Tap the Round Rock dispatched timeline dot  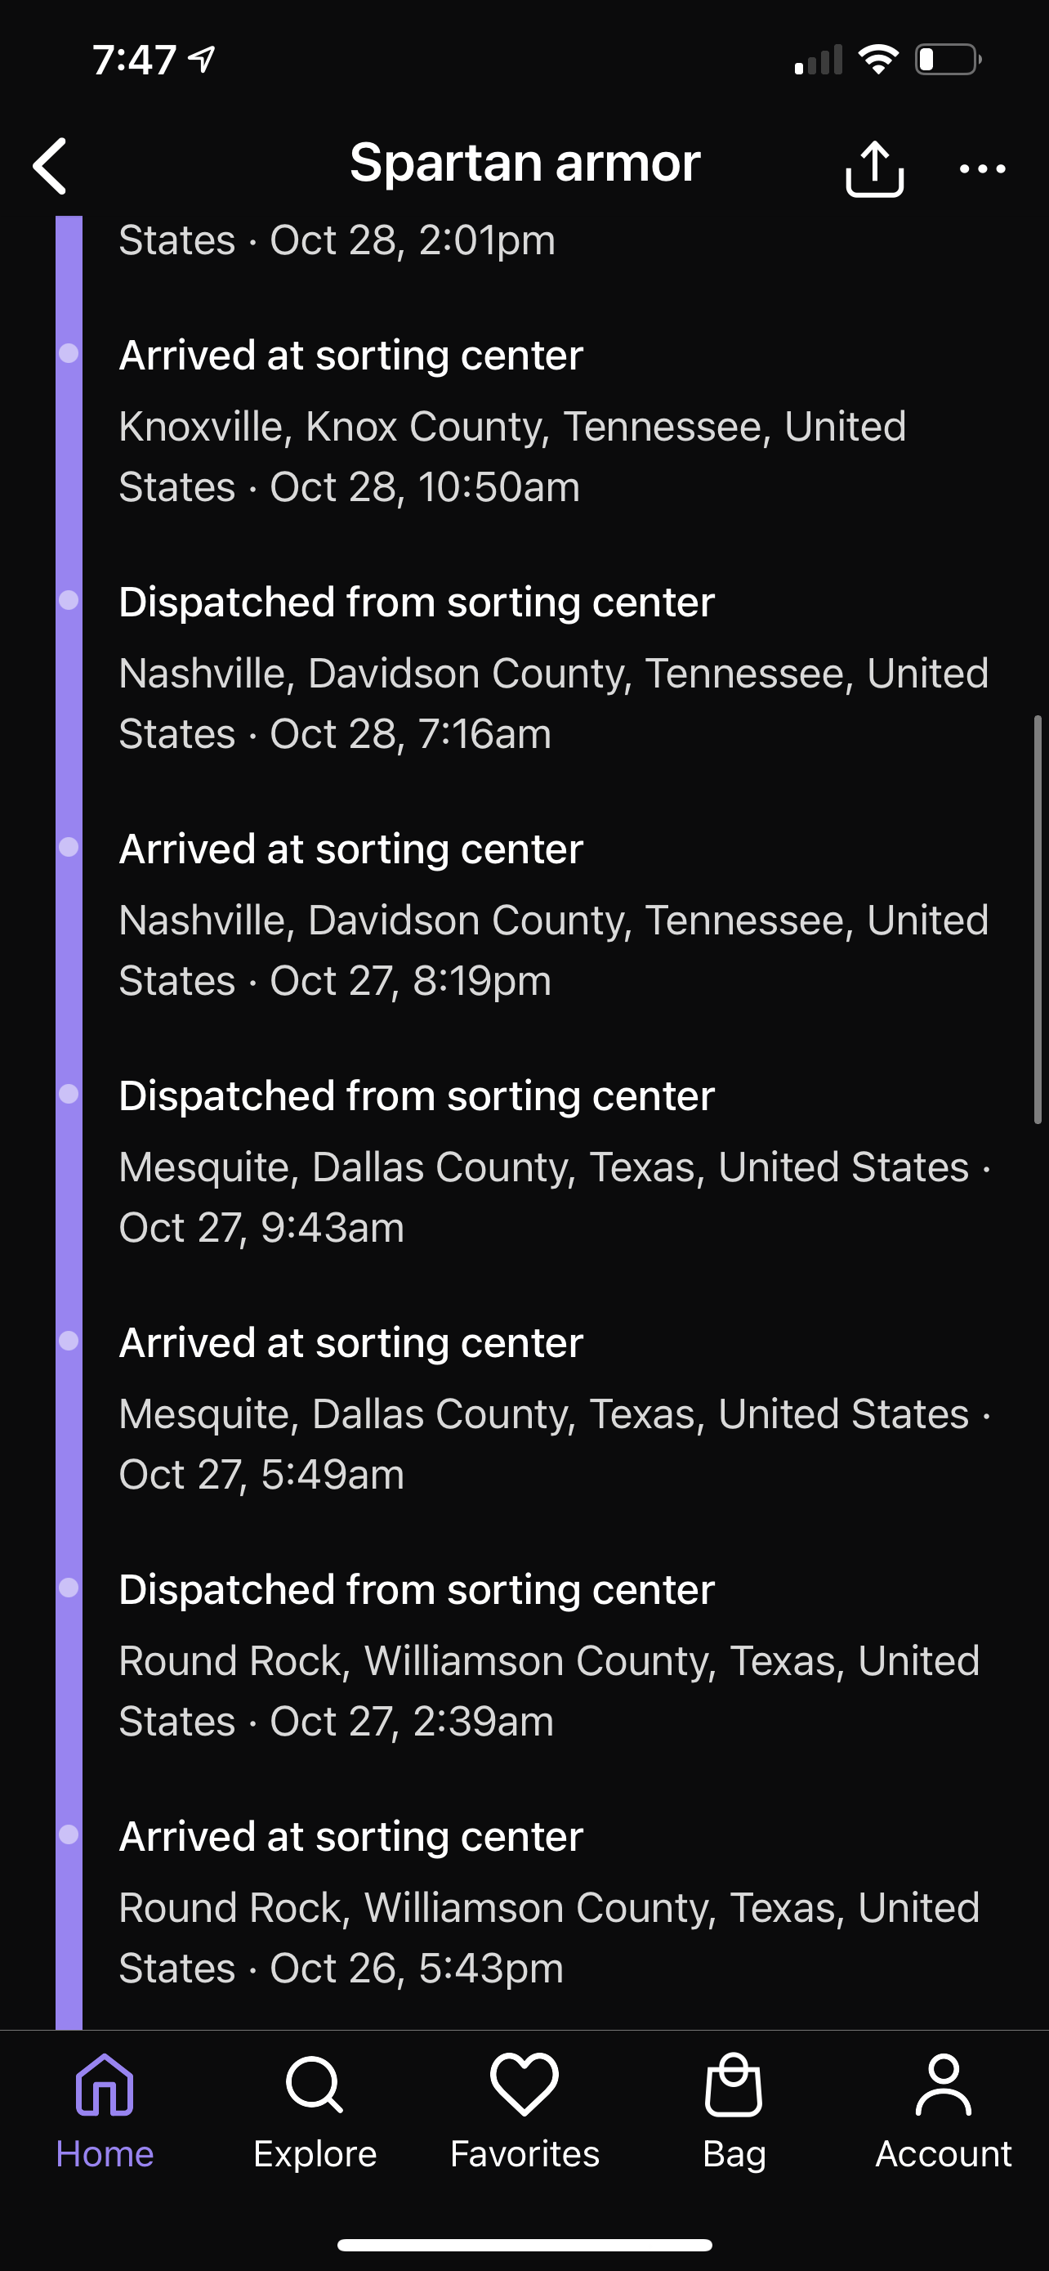(69, 1588)
